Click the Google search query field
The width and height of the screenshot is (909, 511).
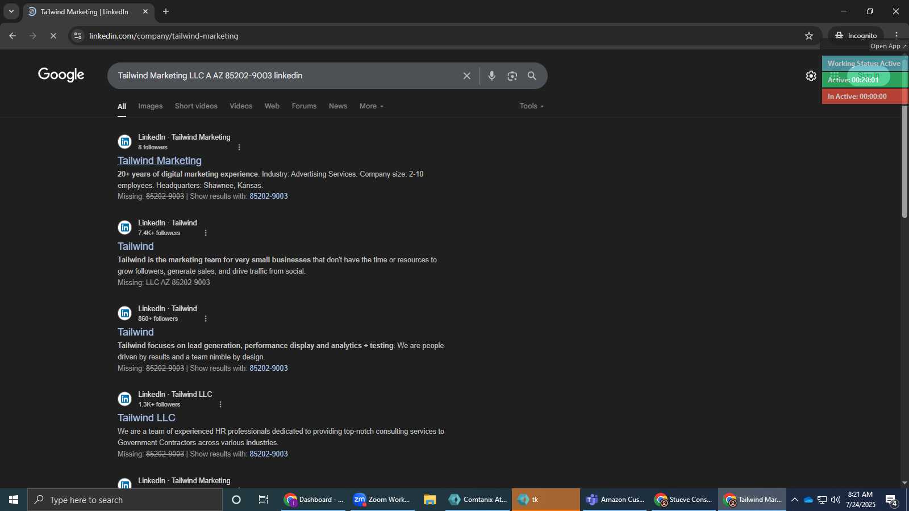pos(284,76)
